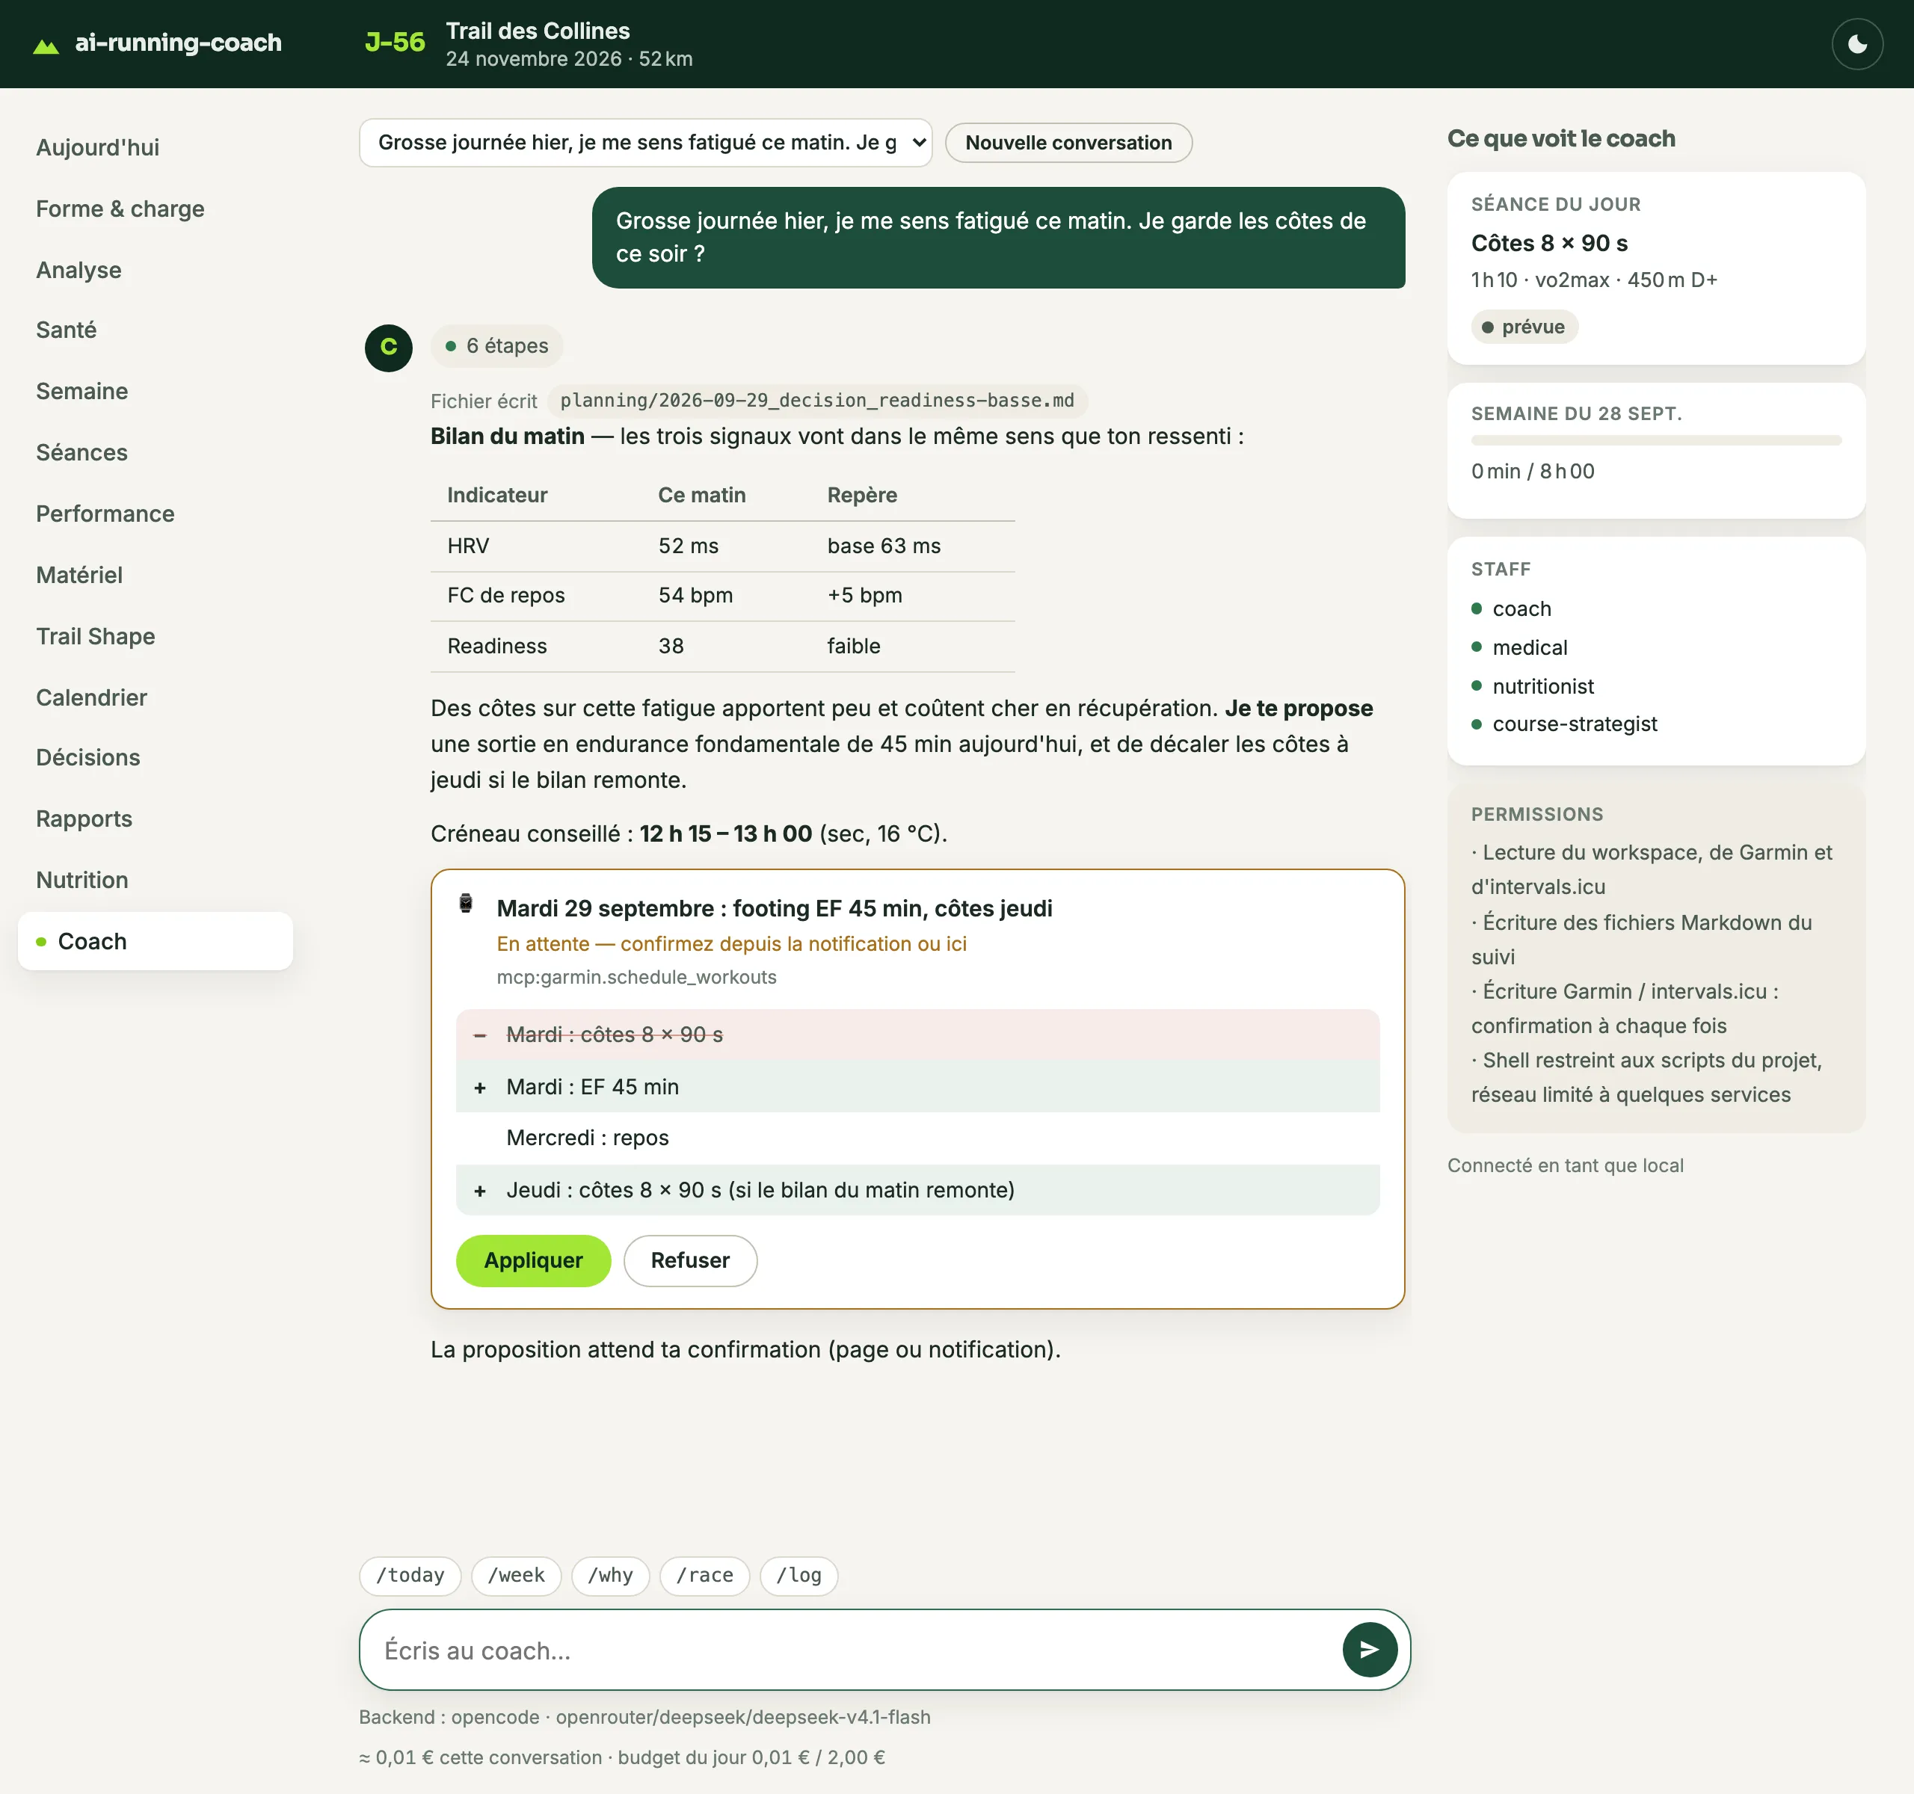Click the watch icon in proposal card
This screenshot has height=1794, width=1914.
point(466,904)
